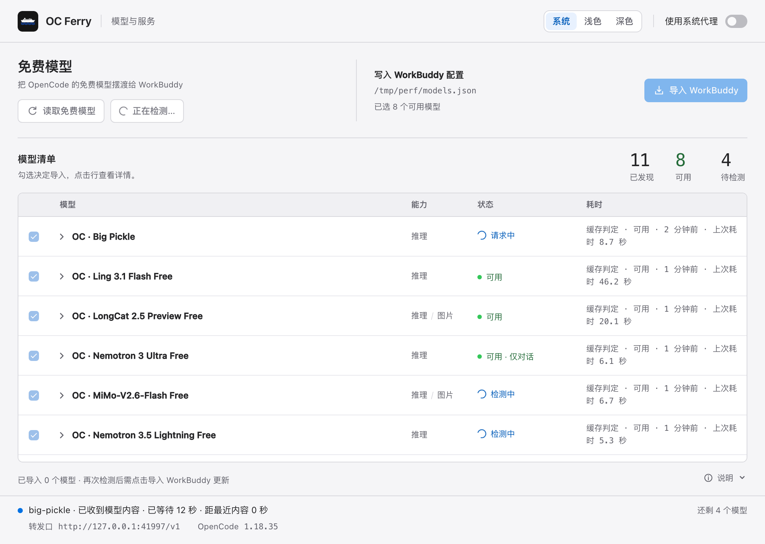Expand the MiMo-V2.6-Flash Free chevron

coord(62,396)
